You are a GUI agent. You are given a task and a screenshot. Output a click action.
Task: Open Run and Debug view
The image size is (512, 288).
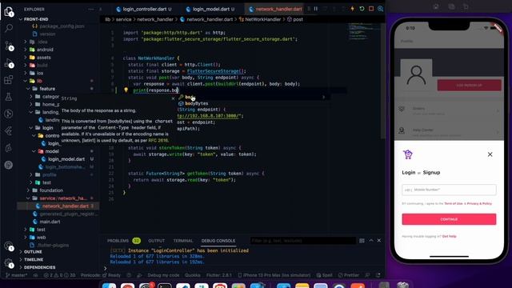pyautogui.click(x=9, y=62)
